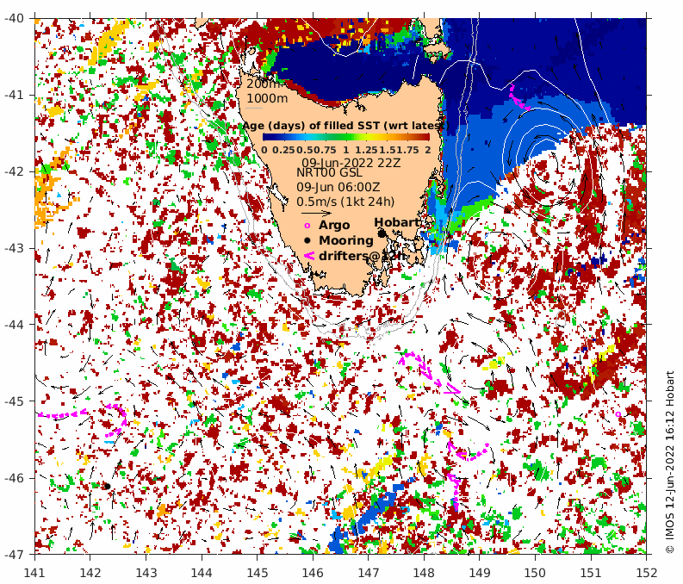The image size is (683, 584).
Task: Click the black Mooring dot in legend
Action: [x=307, y=240]
